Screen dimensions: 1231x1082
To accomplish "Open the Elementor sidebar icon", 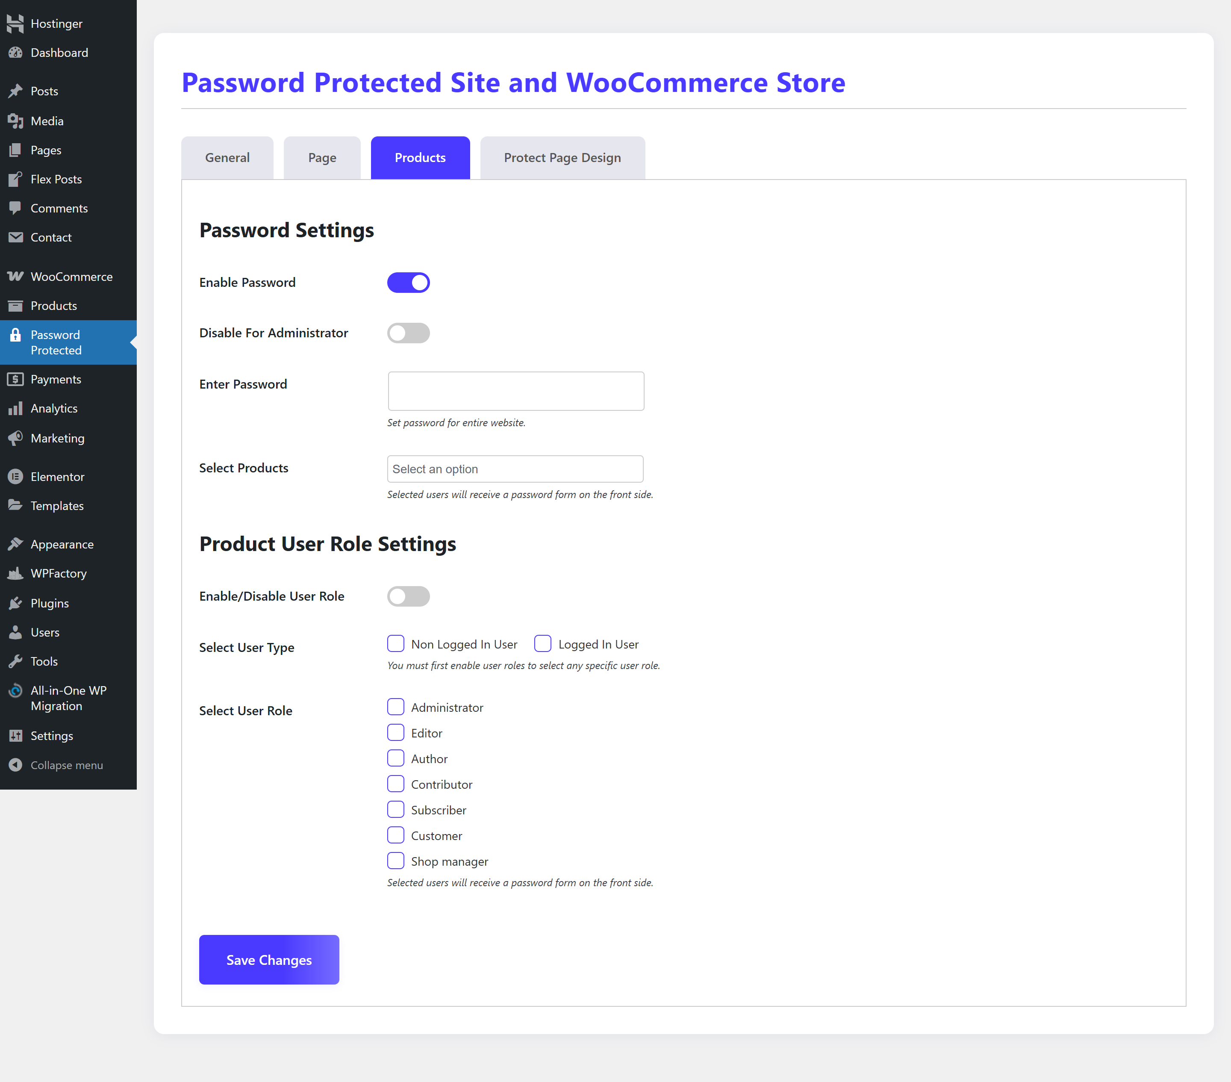I will (x=16, y=477).
